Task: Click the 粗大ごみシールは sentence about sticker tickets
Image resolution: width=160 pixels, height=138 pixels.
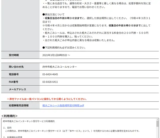Action: coord(95,35)
